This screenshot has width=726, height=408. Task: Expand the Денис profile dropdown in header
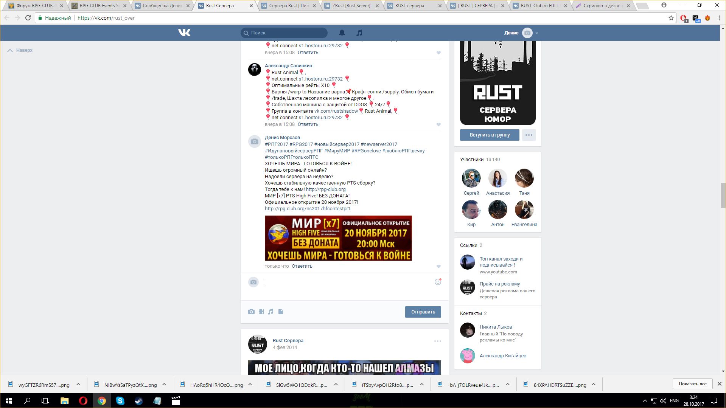pos(537,33)
